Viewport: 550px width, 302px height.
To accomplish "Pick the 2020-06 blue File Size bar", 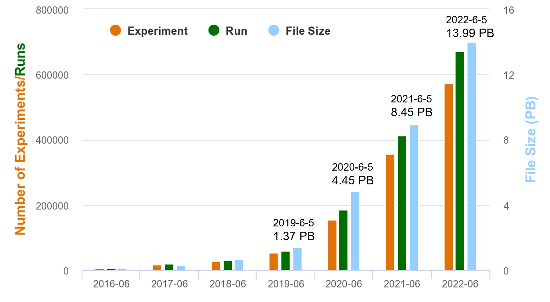I will [355, 231].
